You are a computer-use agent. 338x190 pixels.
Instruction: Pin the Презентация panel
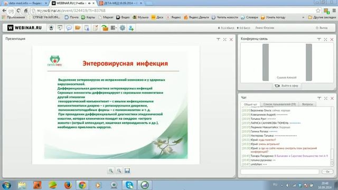[x=218, y=40]
